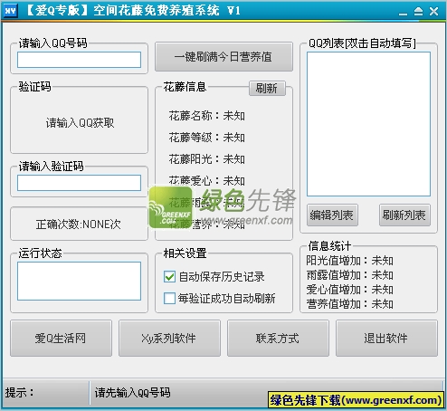The width and height of the screenshot is (447, 411).
Task: Click the 正确次数:NONE次 counter panel
Action: coord(79,224)
